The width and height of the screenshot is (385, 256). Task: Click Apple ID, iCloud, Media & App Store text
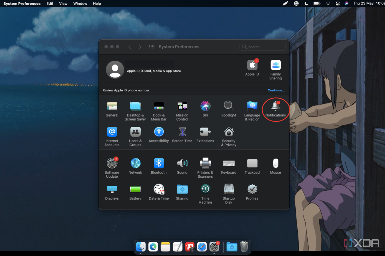[x=154, y=71]
